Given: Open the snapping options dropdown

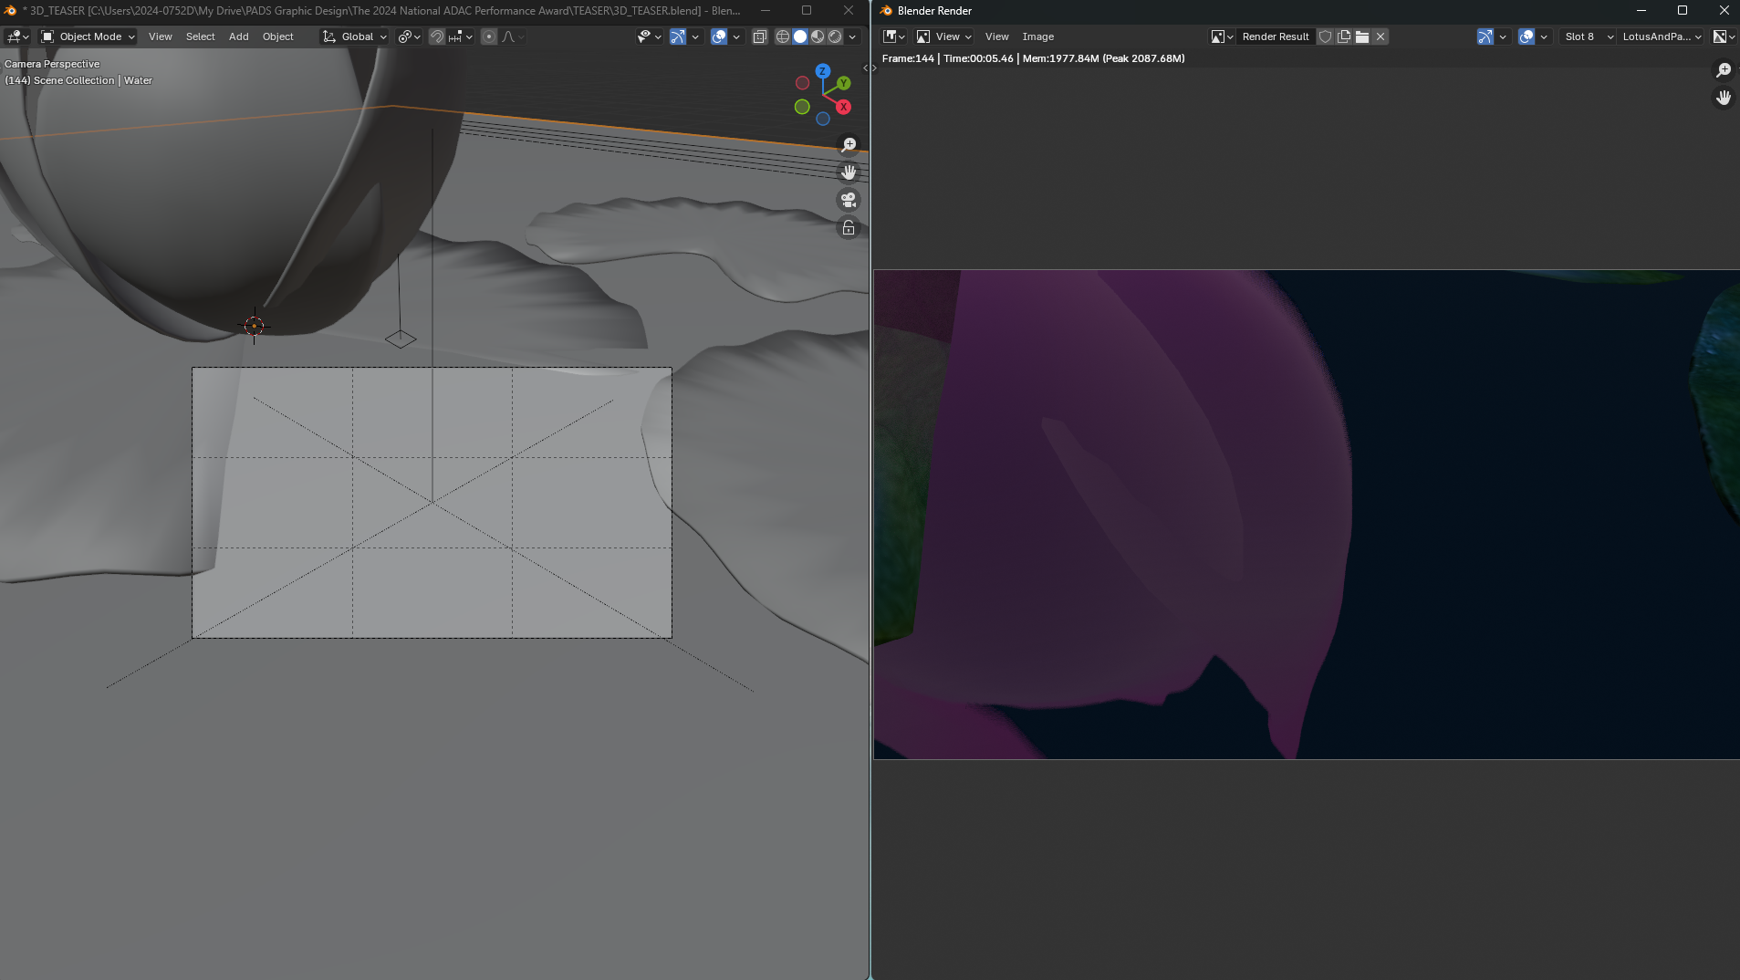Looking at the screenshot, I should coord(461,36).
